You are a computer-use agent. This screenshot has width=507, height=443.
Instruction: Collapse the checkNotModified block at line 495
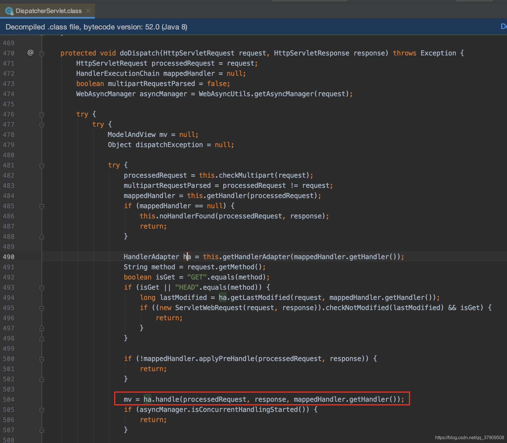tap(42, 308)
